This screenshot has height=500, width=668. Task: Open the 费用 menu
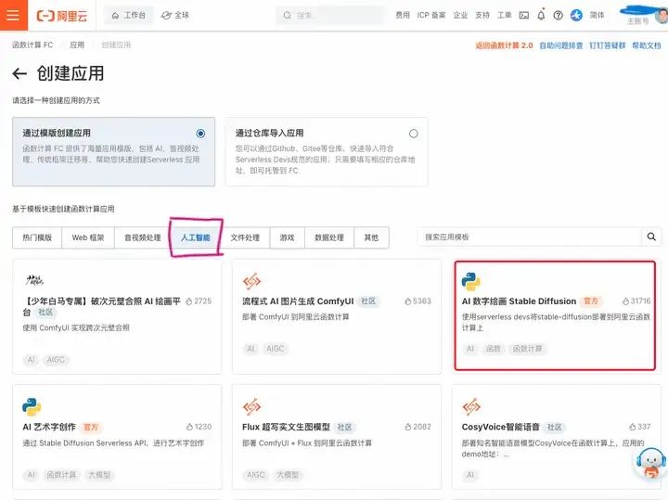click(x=403, y=16)
